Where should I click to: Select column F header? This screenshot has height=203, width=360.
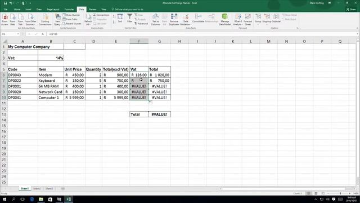pos(139,41)
